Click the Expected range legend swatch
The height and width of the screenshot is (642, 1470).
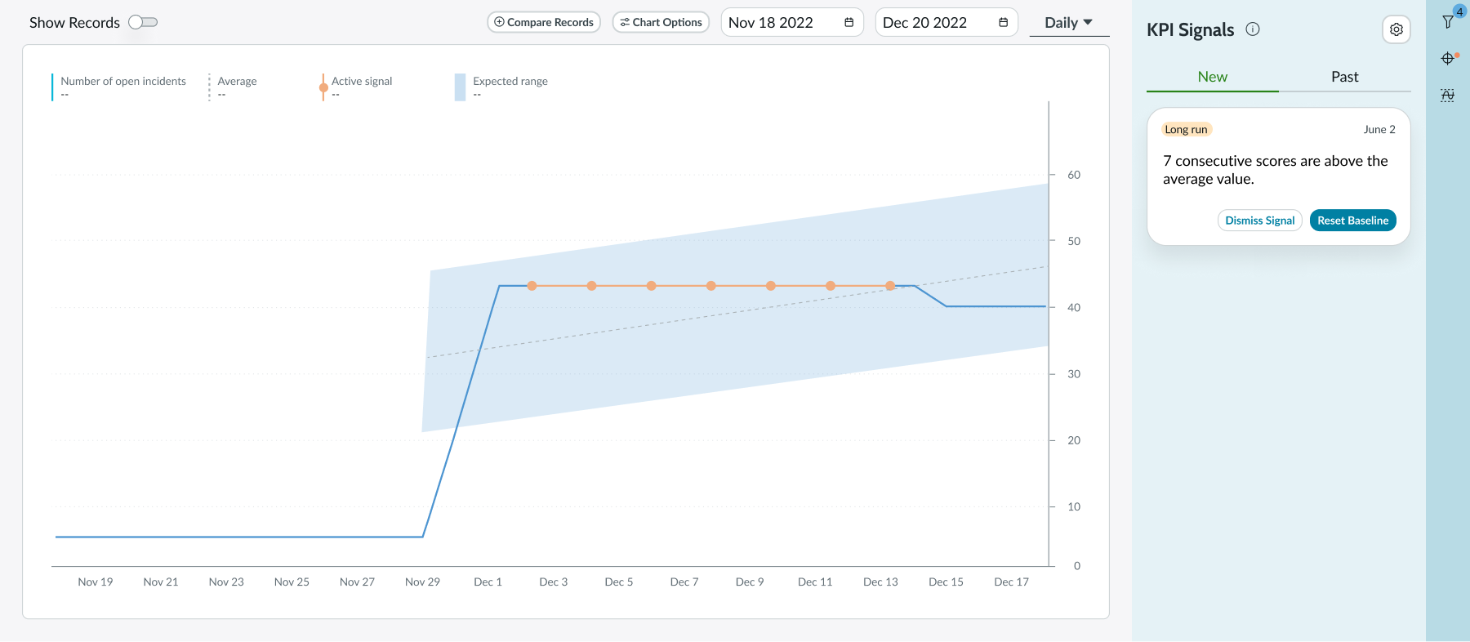click(460, 87)
